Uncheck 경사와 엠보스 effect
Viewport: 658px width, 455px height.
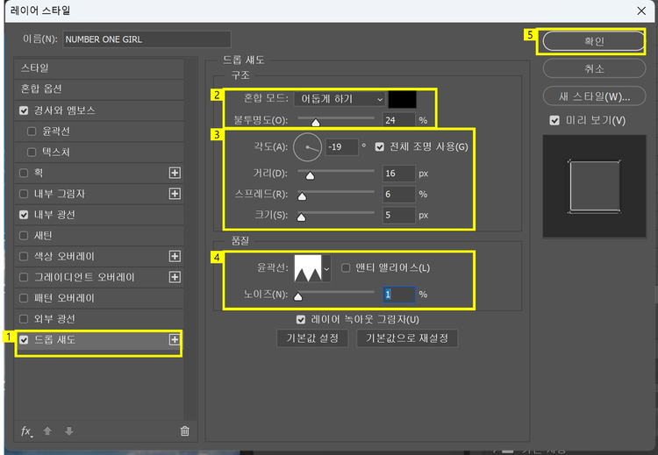(24, 110)
